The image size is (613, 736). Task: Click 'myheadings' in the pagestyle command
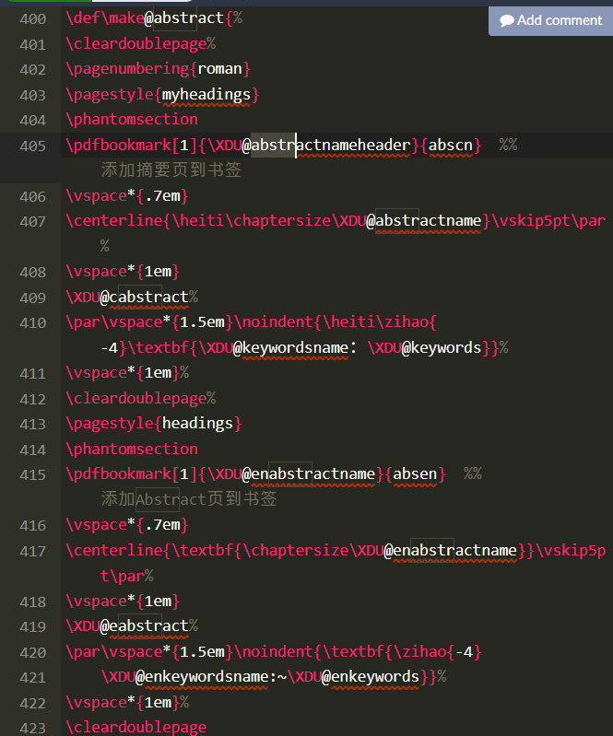tap(207, 94)
